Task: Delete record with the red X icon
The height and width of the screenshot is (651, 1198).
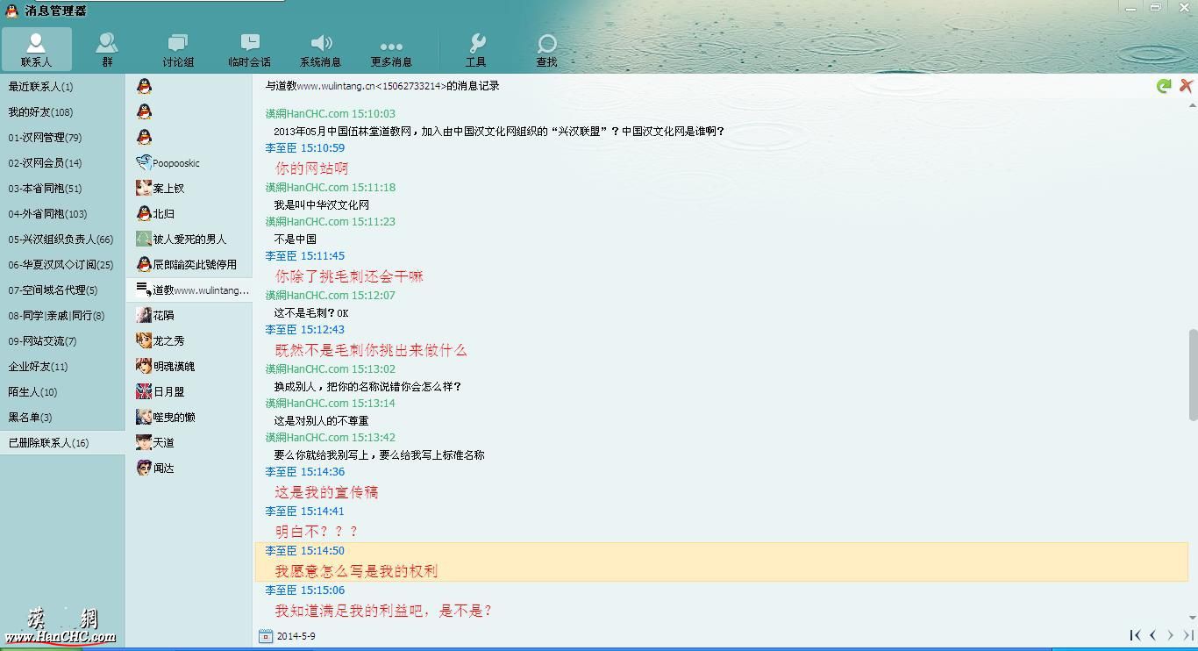Action: [1186, 86]
